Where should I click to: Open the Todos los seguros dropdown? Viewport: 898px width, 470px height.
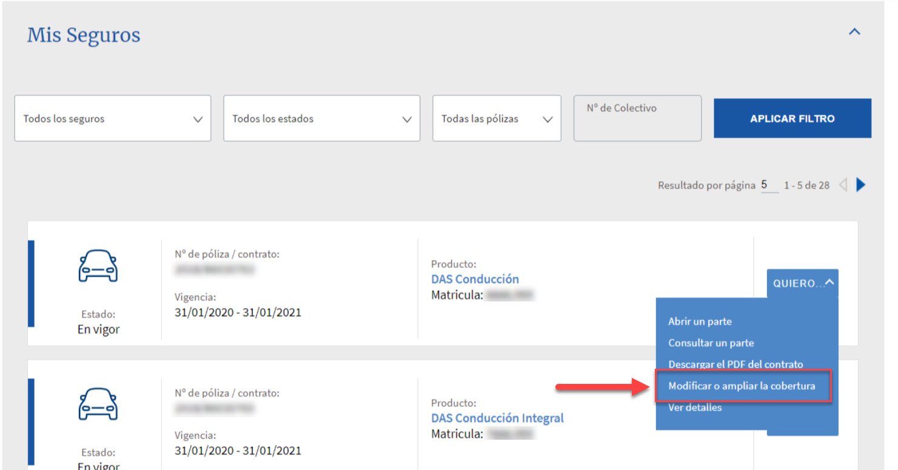[x=113, y=119]
